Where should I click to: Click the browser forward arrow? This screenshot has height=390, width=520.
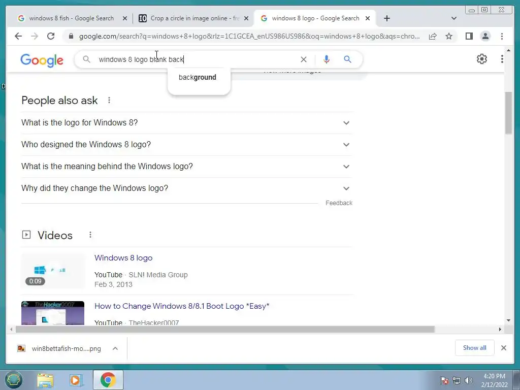pos(35,36)
